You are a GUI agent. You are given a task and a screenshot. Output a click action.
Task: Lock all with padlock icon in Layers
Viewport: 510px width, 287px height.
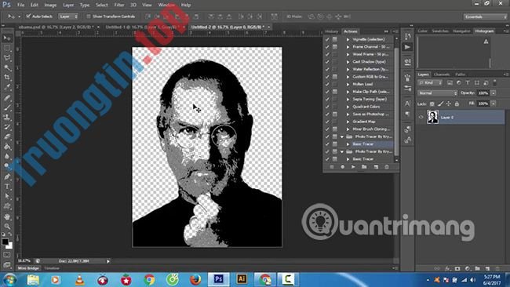point(457,104)
